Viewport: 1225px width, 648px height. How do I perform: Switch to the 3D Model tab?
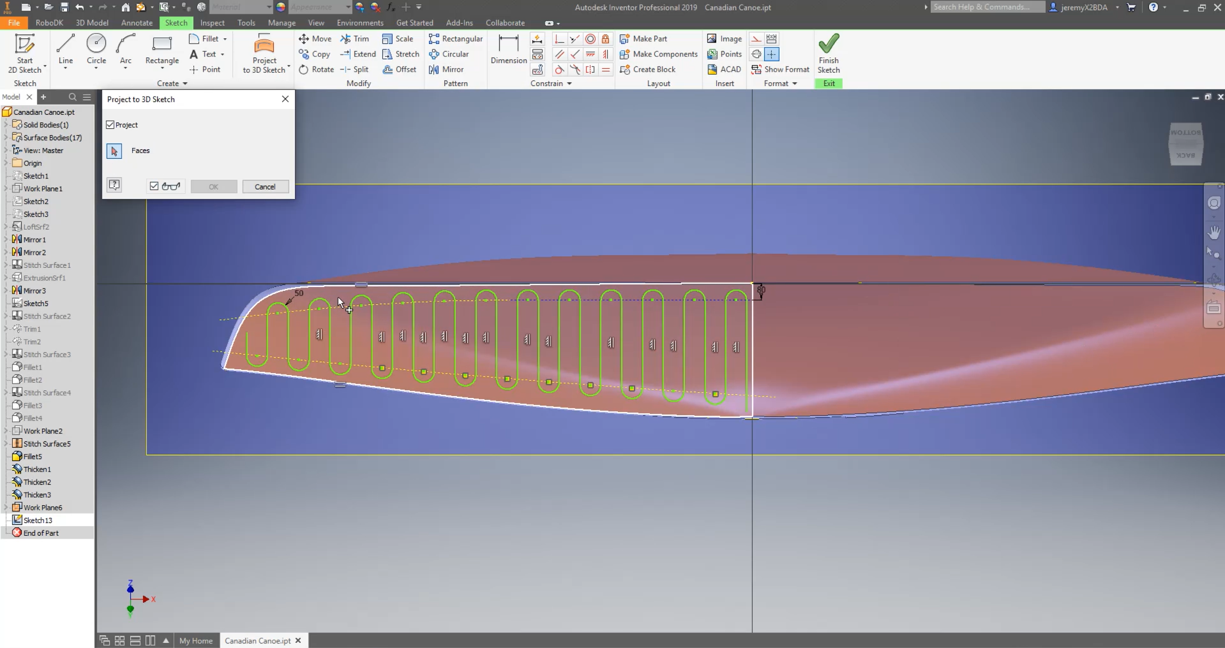92,23
